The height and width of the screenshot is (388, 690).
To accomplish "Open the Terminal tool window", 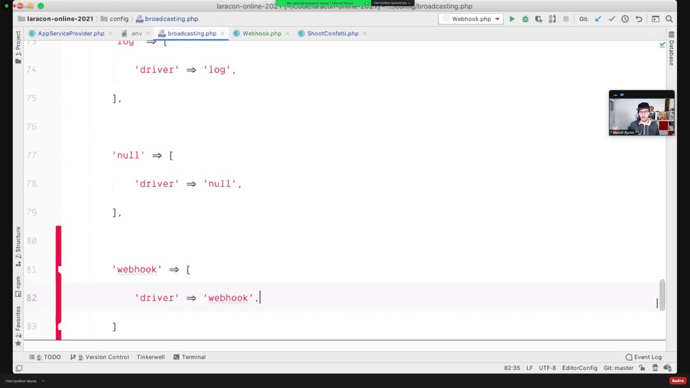I will point(190,357).
